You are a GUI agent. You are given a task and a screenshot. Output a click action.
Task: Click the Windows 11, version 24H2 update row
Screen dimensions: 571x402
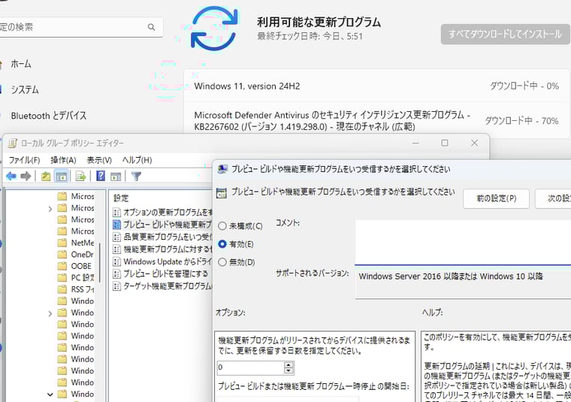point(376,86)
